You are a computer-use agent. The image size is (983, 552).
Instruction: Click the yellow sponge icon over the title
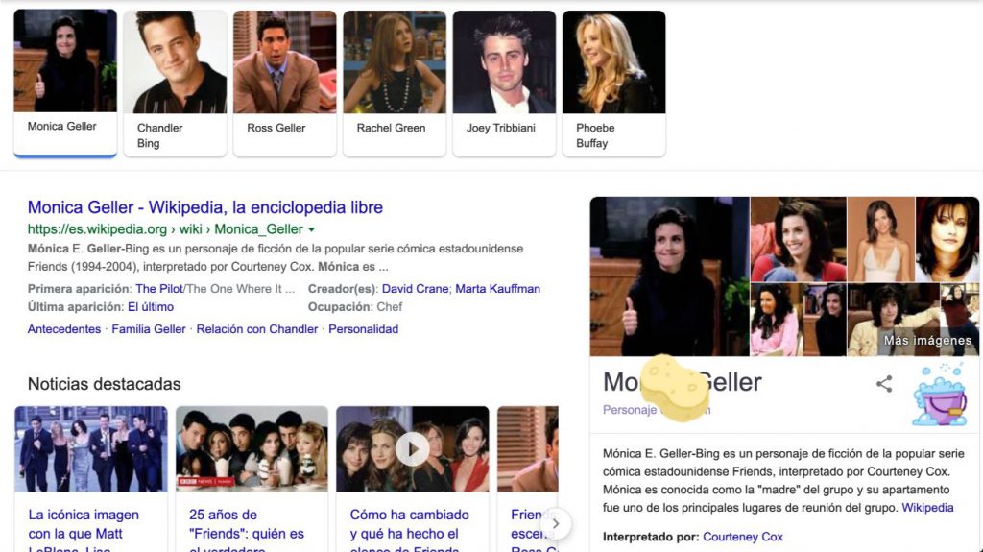click(675, 388)
